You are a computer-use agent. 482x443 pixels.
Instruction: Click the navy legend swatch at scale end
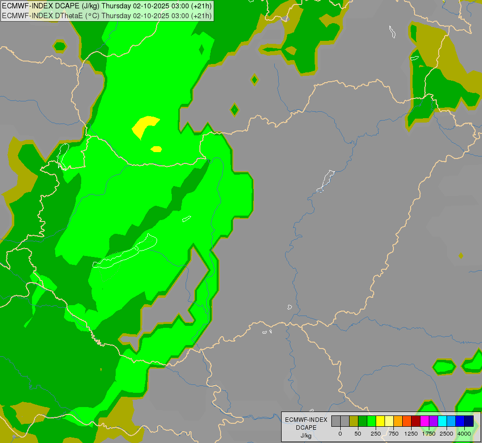(x=469, y=421)
